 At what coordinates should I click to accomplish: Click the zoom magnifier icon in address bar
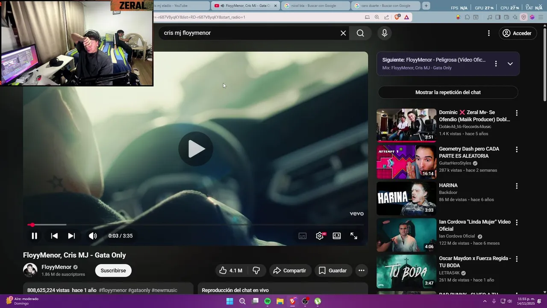point(377,17)
